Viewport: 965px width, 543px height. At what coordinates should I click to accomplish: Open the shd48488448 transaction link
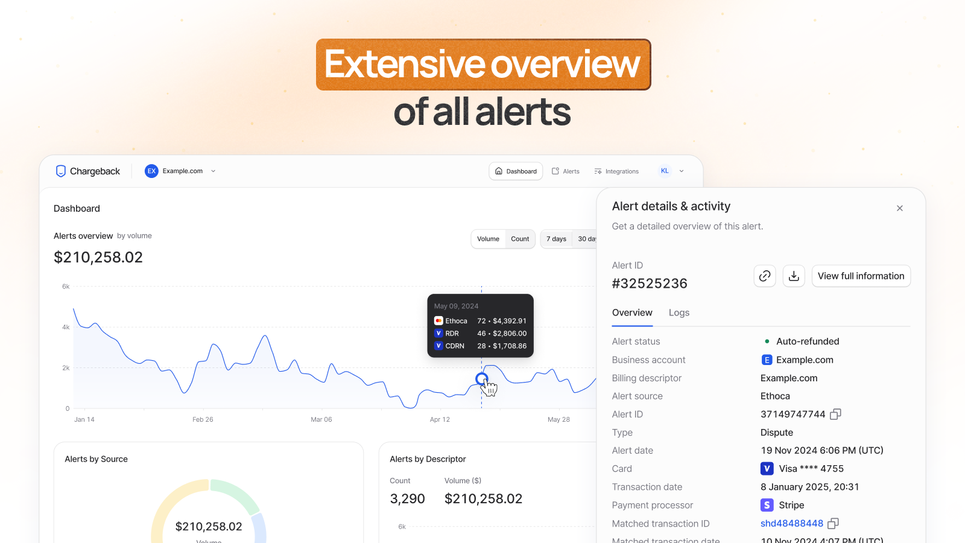[x=792, y=523]
